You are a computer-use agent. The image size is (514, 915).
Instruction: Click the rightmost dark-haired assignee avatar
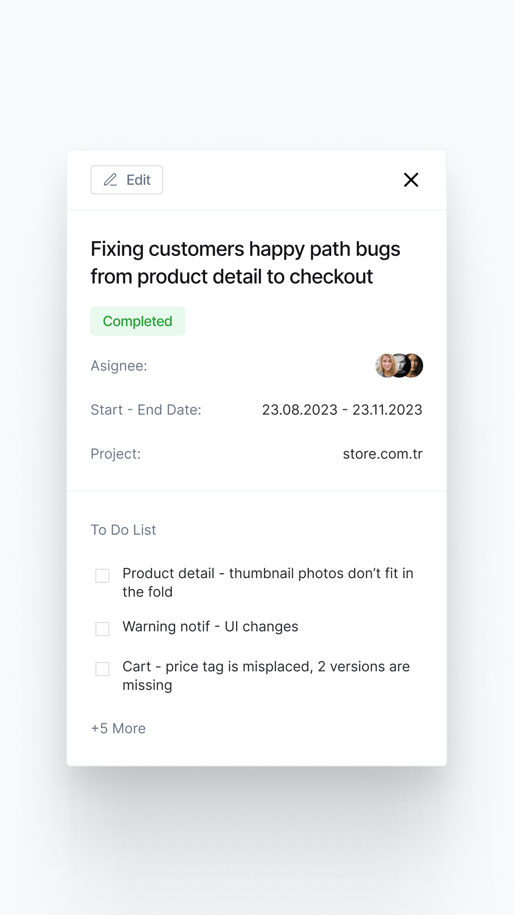[415, 366]
